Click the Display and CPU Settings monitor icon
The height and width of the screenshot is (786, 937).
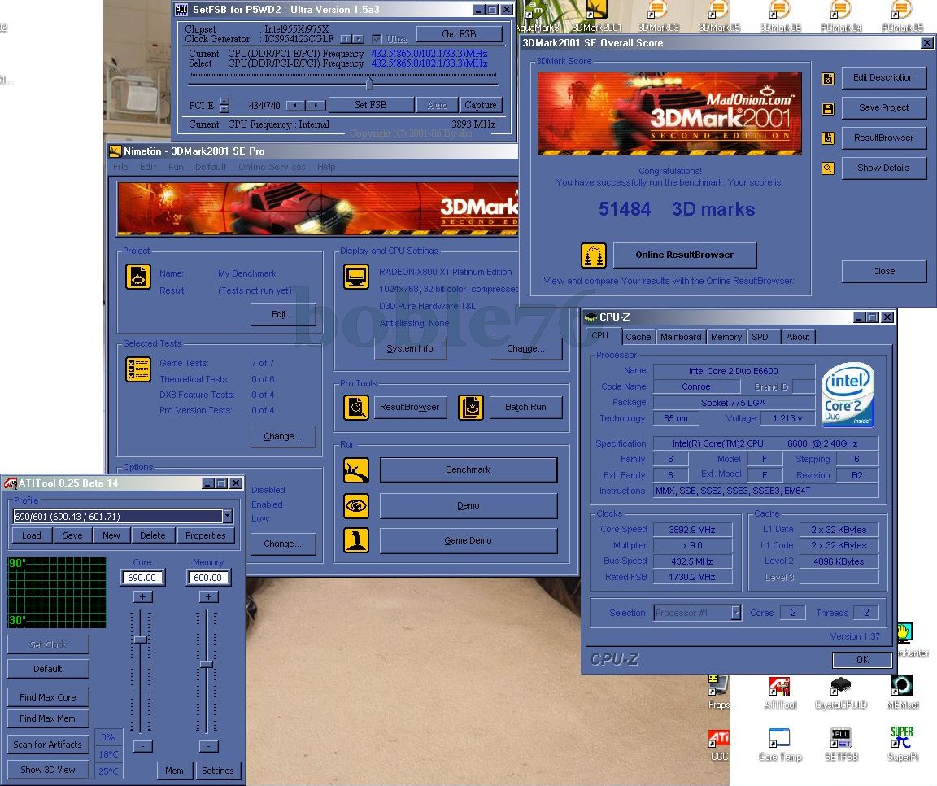click(x=356, y=277)
